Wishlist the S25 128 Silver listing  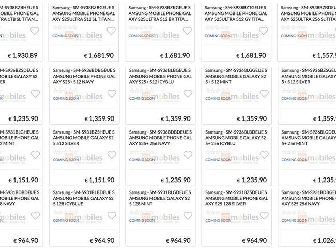click(264, 215)
